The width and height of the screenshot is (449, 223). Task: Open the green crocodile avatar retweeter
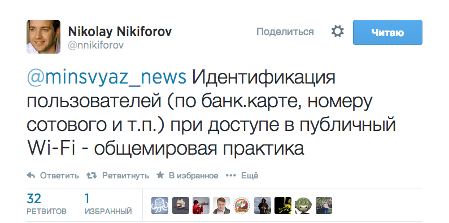tap(303, 205)
